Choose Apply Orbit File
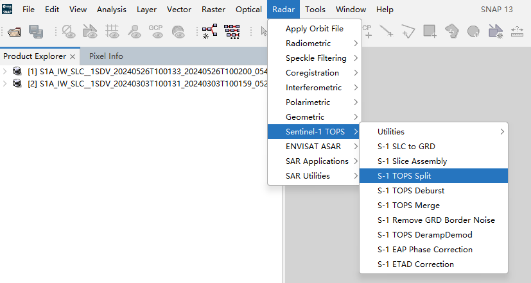This screenshot has width=531, height=283. click(x=315, y=29)
